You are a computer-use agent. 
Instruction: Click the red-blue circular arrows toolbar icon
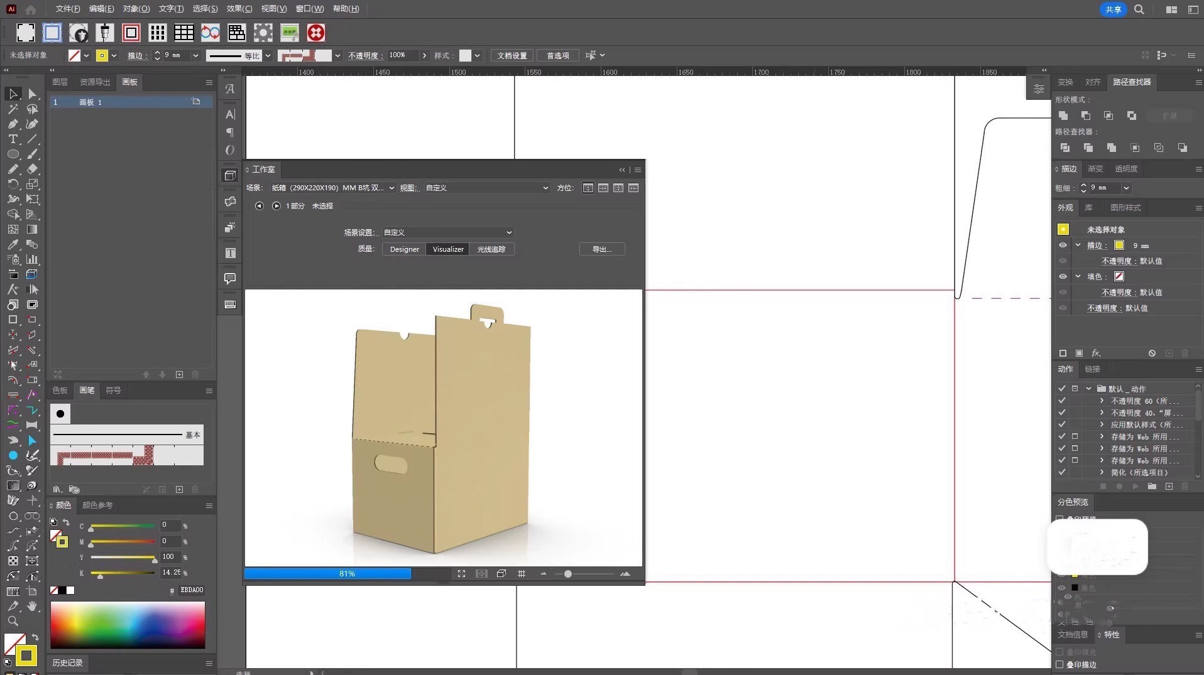point(211,33)
